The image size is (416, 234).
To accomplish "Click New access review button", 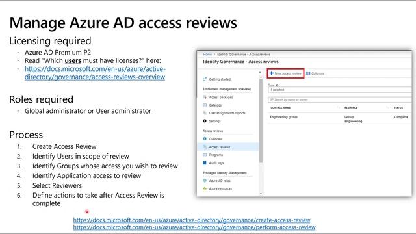I will point(285,73).
